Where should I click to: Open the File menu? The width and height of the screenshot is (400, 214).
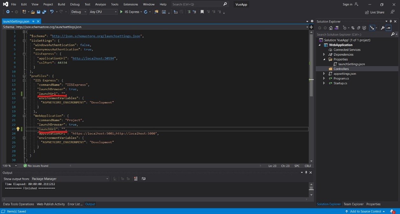pyautogui.click(x=14, y=4)
